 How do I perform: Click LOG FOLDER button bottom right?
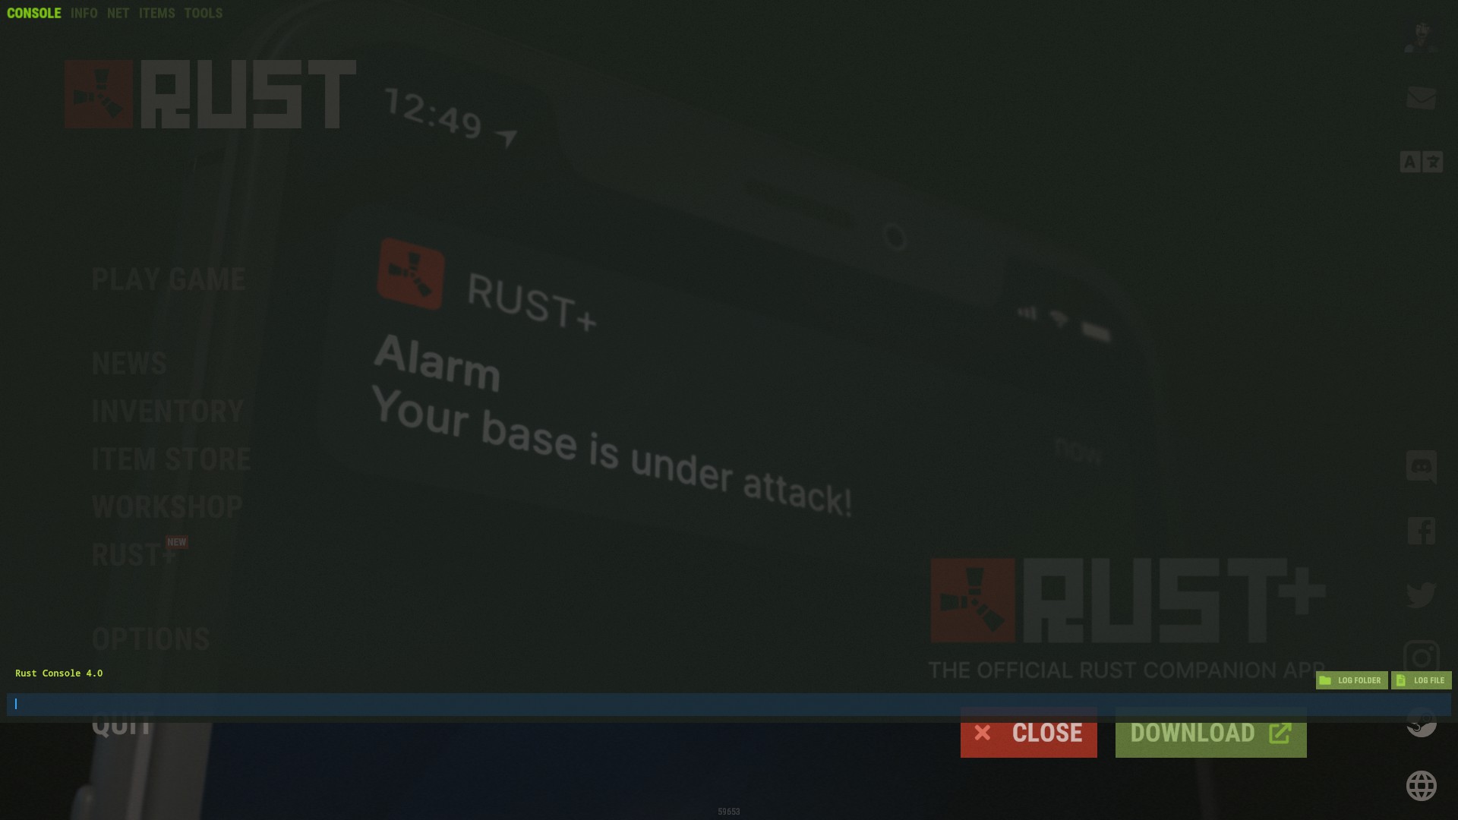click(x=1351, y=680)
